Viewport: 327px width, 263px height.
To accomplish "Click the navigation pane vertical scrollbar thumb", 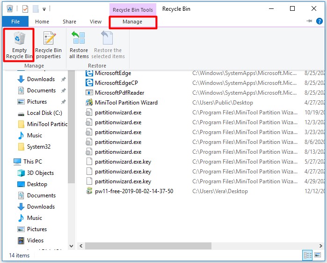I will tap(71, 127).
